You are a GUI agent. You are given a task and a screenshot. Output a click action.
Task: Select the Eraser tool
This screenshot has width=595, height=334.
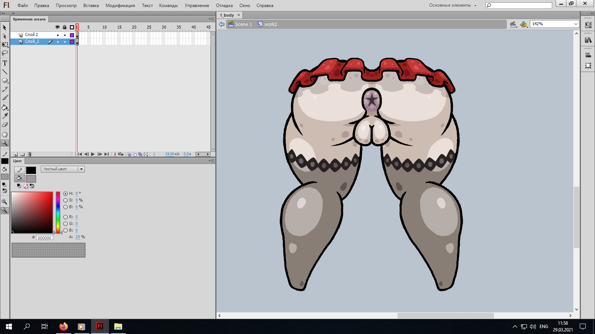coord(4,125)
